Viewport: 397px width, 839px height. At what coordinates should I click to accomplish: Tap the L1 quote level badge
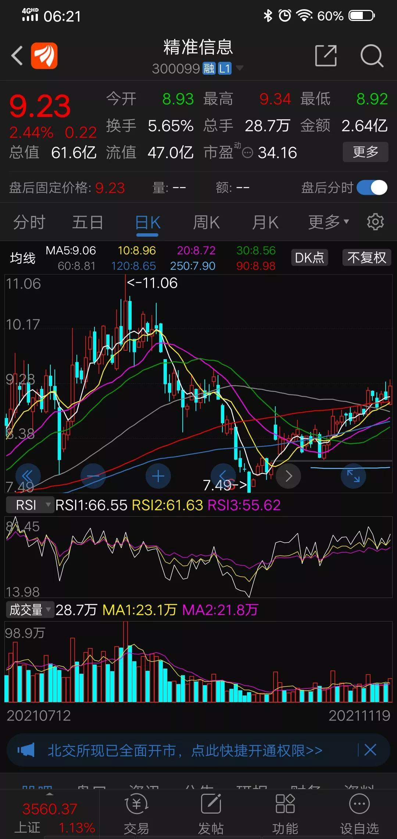coord(225,68)
